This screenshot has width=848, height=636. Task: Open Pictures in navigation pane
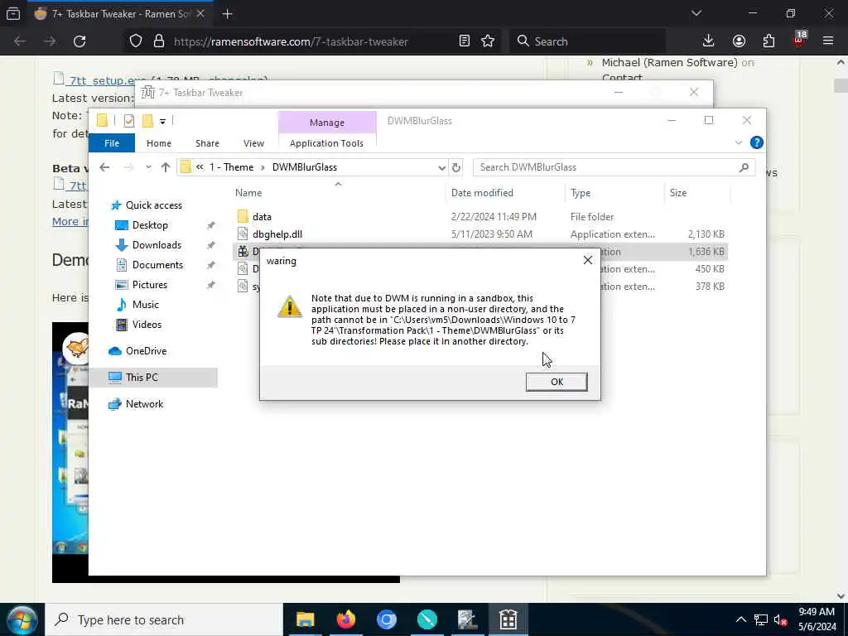pos(149,285)
